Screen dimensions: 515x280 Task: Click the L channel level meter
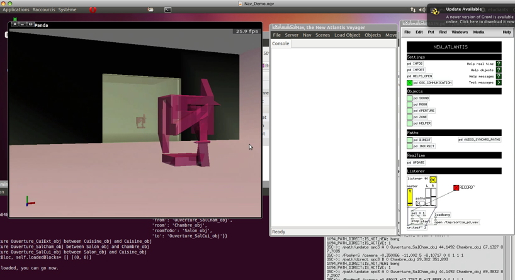coord(427,197)
